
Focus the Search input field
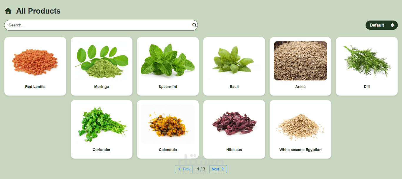(x=101, y=25)
